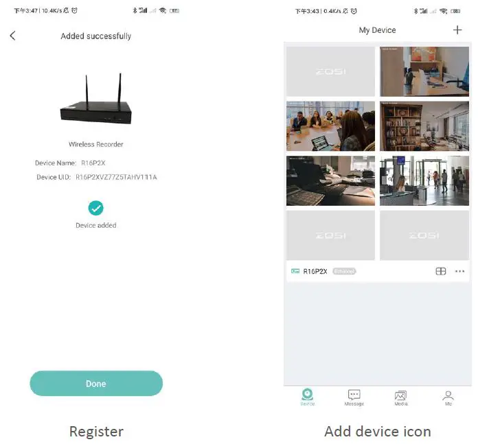Screen dimensions: 478x444
Task: Open the conference meeting camera thumbnail
Action: pos(330,126)
